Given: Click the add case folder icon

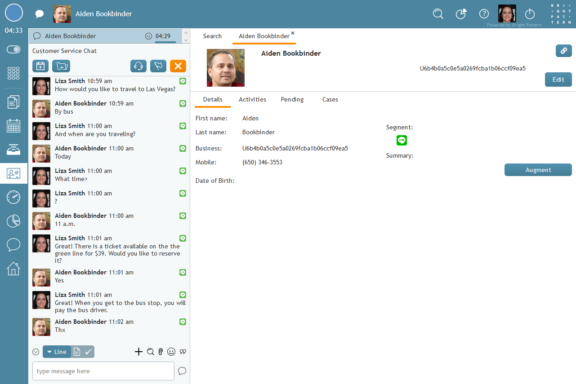Looking at the screenshot, I should tap(61, 66).
